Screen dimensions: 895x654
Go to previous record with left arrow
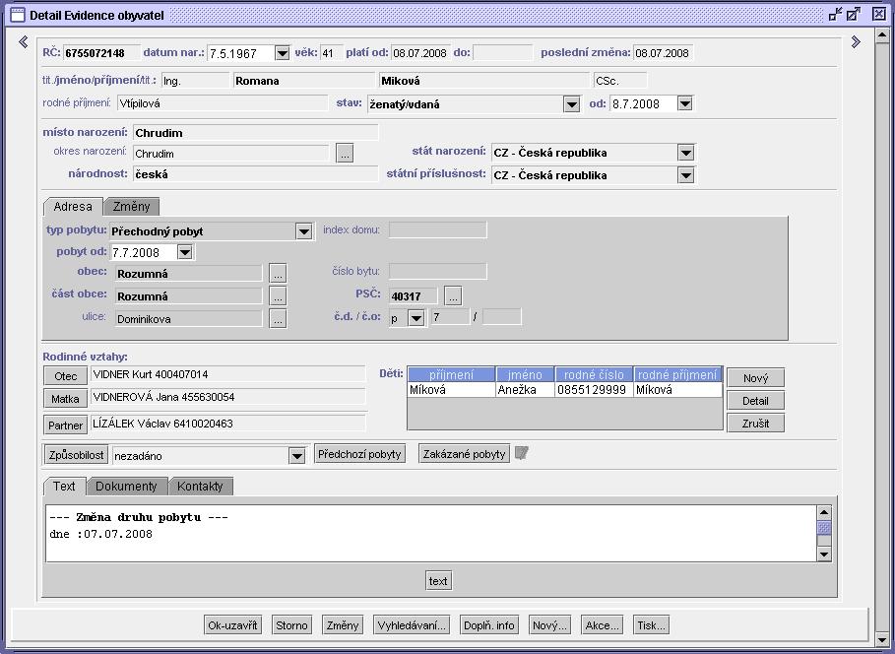point(24,41)
